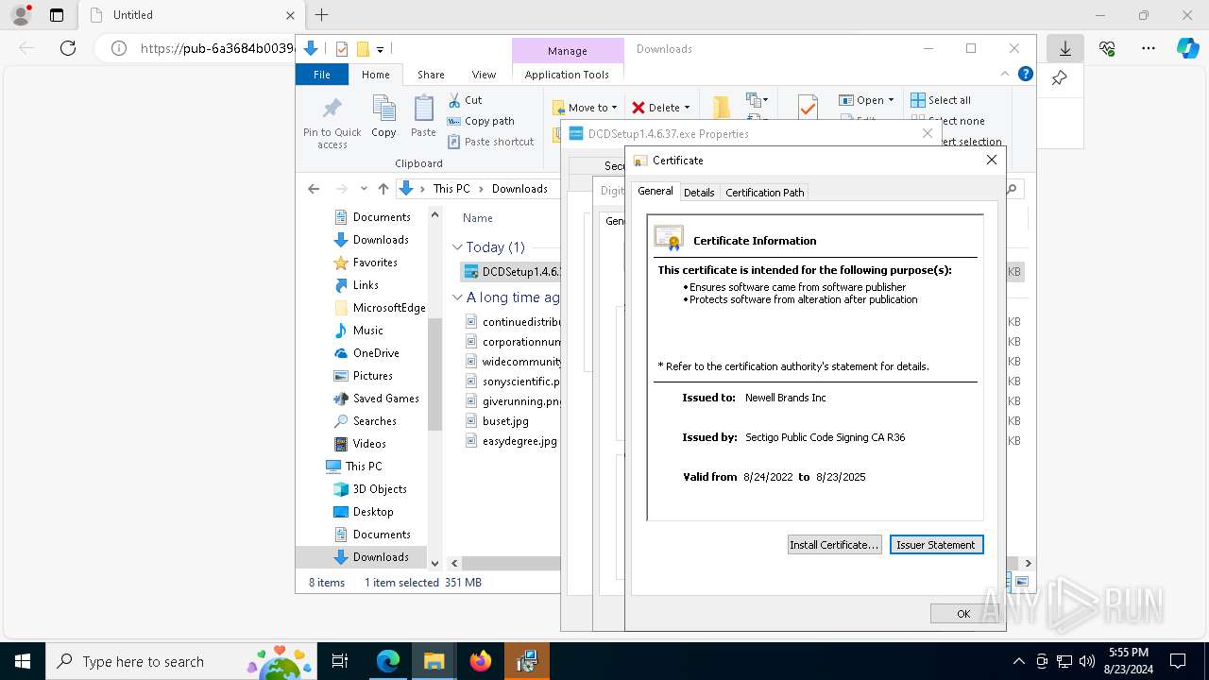Click Pin to Quick access icon
Screen dimensions: 1209x680
pyautogui.click(x=332, y=121)
